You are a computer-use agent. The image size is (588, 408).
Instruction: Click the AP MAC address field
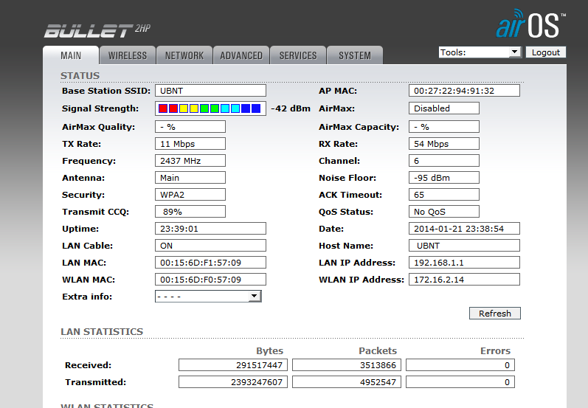[464, 91]
